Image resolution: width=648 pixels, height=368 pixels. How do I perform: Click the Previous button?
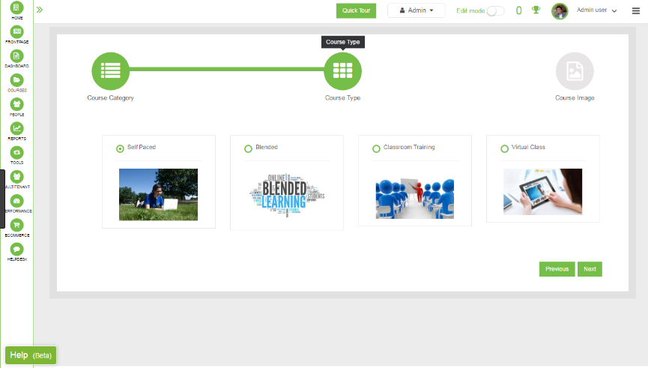pos(557,269)
